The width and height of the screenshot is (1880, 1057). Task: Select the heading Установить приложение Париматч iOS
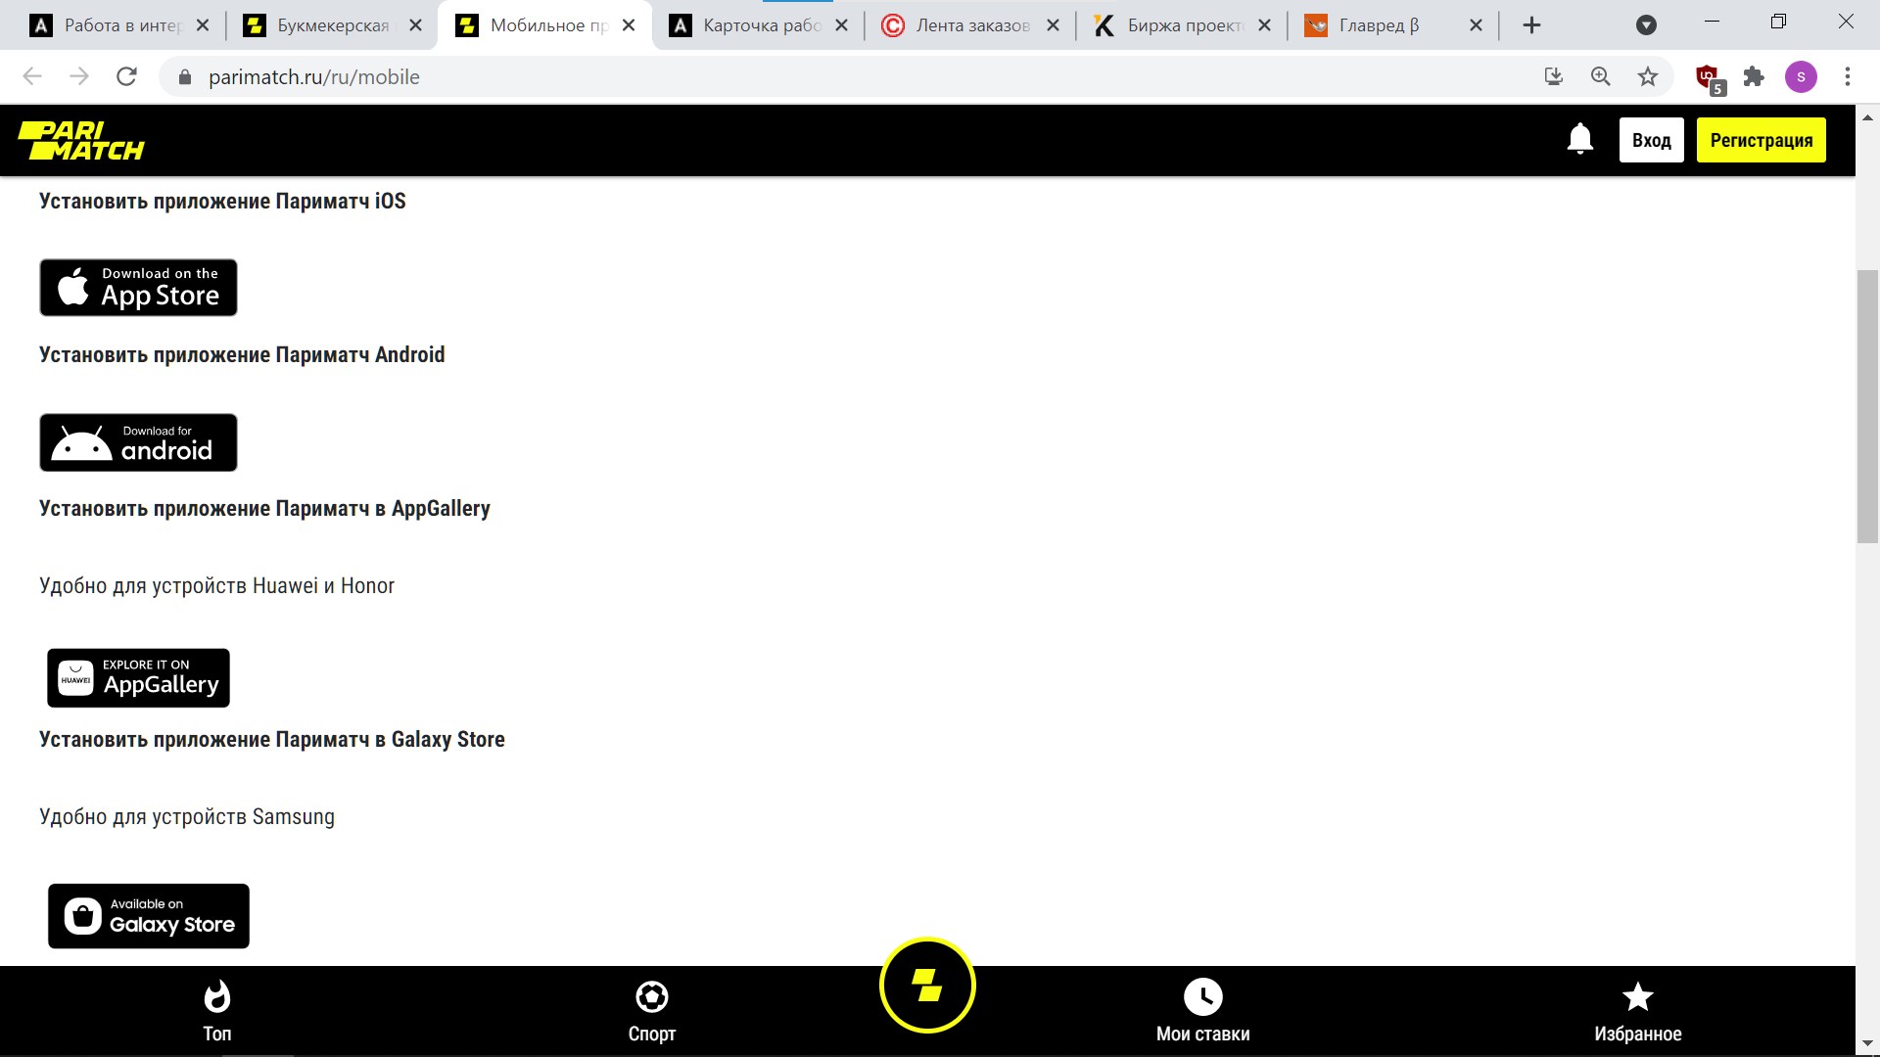tap(222, 201)
